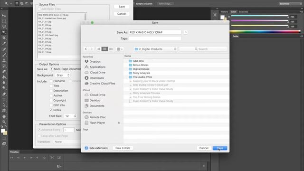Image resolution: width=304 pixels, height=171 pixels.
Task: Switch Save dialog to icon view
Action: 99,49
